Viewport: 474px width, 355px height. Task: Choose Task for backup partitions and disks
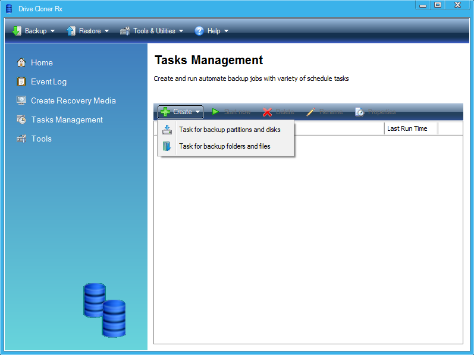pos(230,130)
